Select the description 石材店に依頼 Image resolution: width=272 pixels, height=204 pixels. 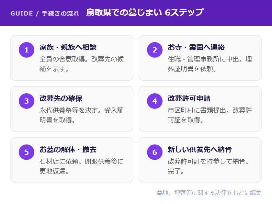[x=61, y=162]
